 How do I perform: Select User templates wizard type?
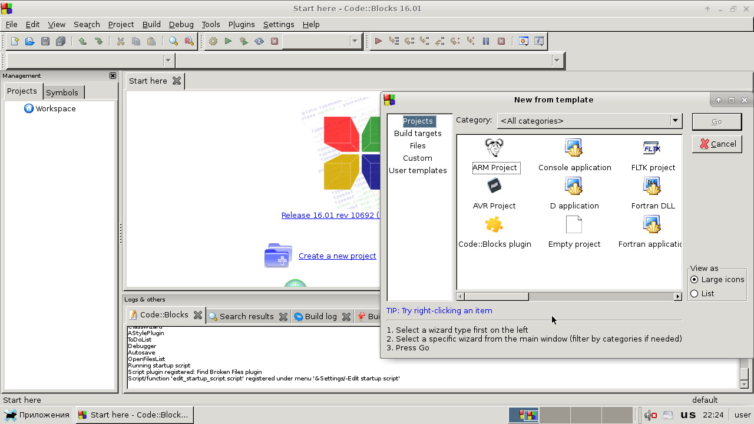click(x=418, y=170)
